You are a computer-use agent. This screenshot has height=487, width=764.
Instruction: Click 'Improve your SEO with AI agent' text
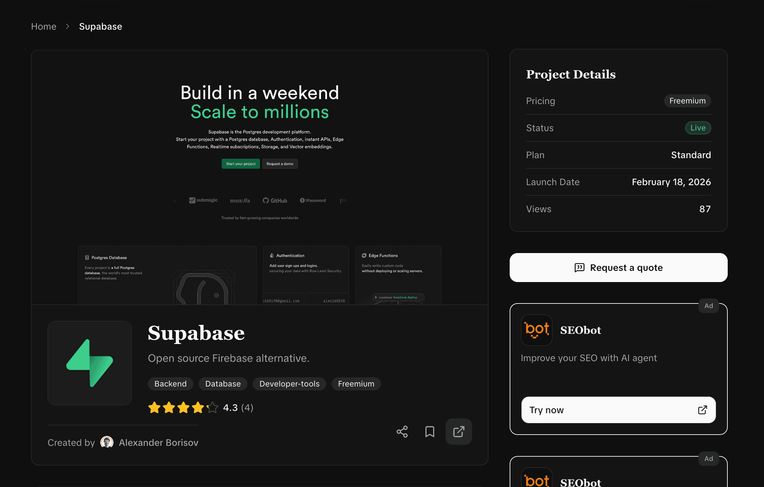click(589, 358)
